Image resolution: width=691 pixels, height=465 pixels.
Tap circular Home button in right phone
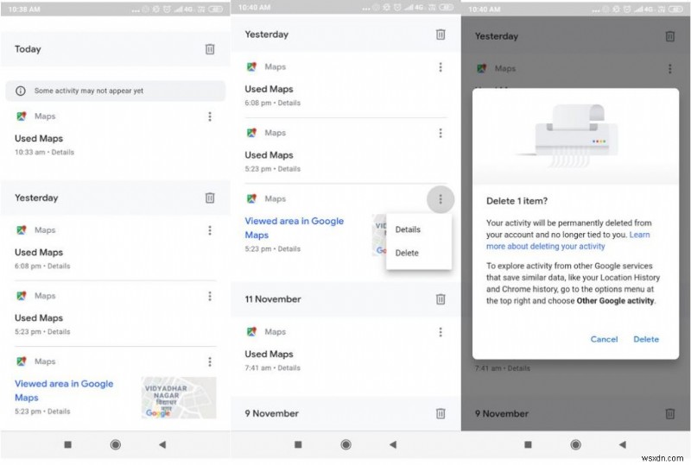click(x=575, y=445)
